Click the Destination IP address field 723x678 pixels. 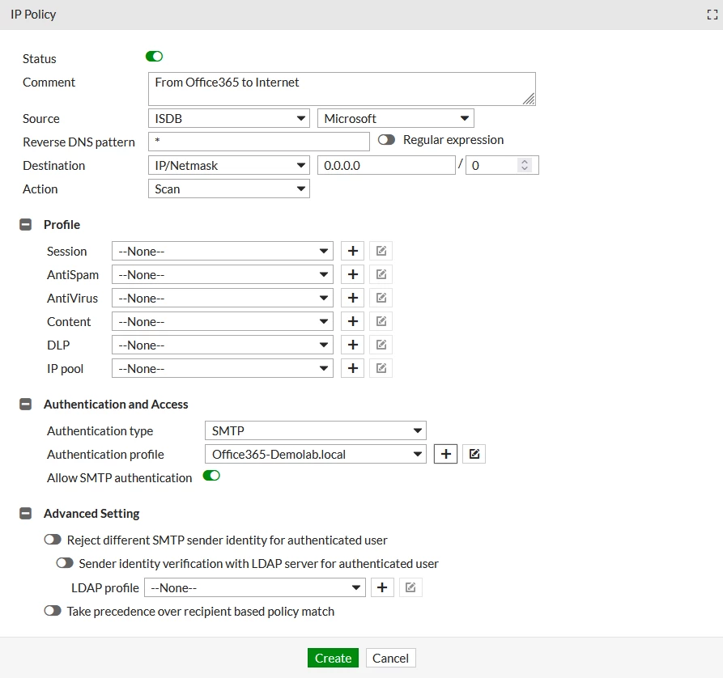coord(386,166)
